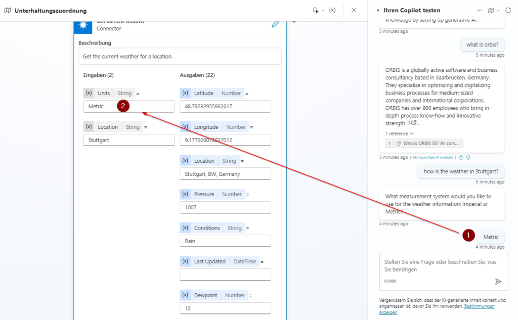
Task: Click the {x} icon next to Conditions output
Action: [x=184, y=227]
